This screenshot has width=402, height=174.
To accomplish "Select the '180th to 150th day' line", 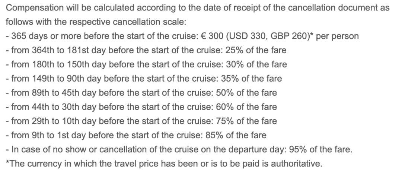I will click(x=146, y=64).
